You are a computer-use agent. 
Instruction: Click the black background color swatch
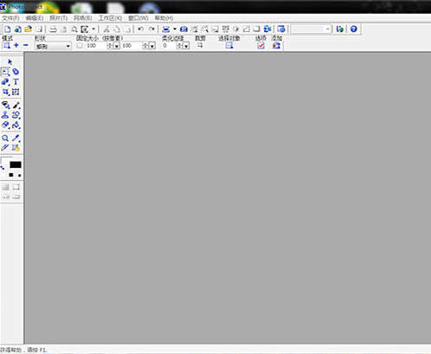16,164
